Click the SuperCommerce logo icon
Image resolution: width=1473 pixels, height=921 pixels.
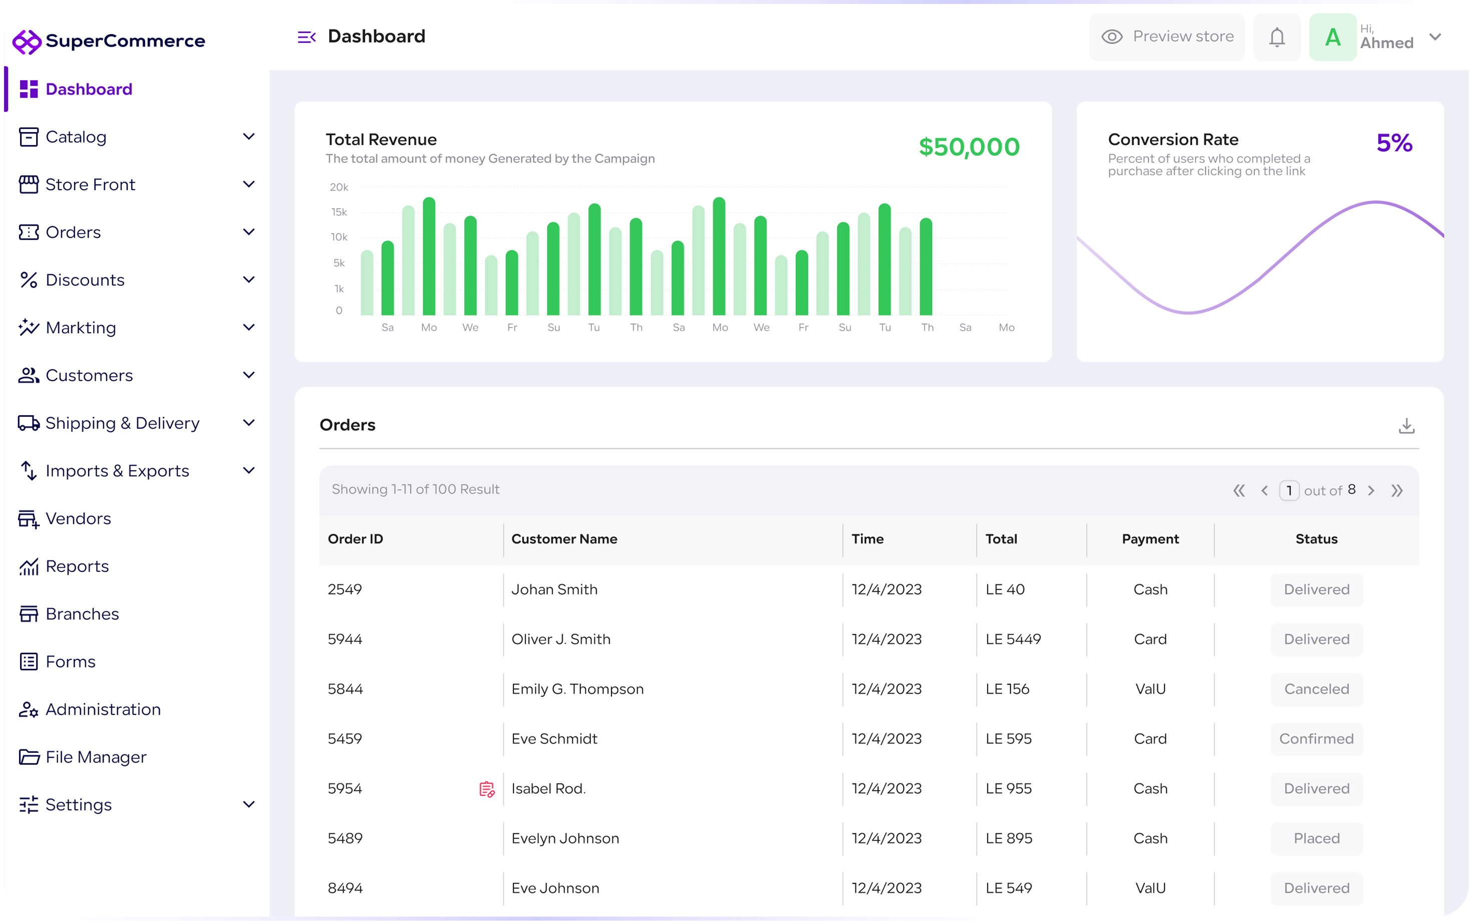tap(27, 42)
